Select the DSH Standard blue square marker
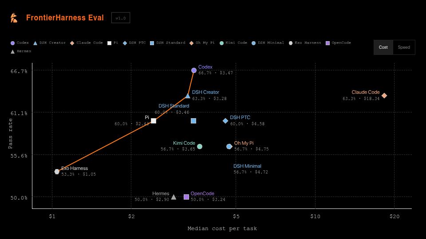This screenshot has height=239, width=426. 193,121
